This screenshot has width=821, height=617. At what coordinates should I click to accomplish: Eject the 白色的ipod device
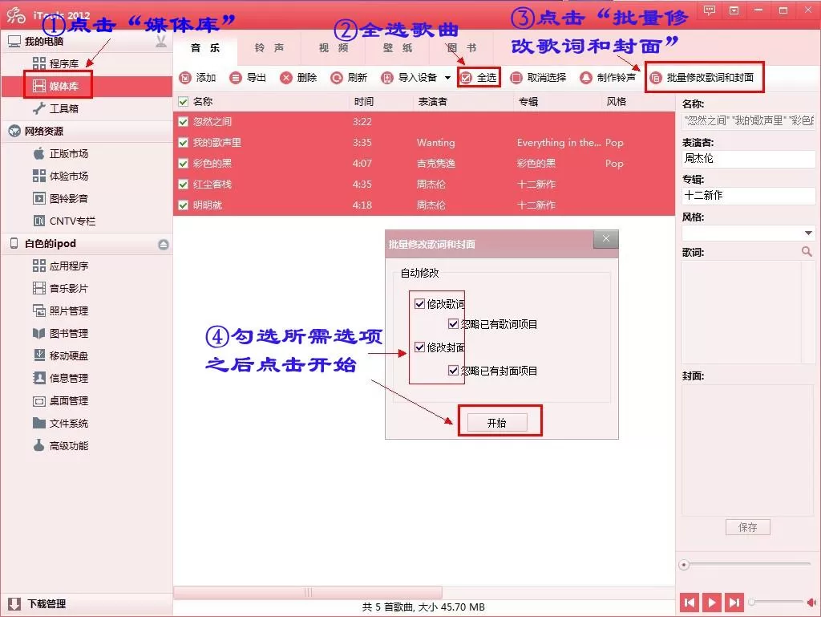coord(164,244)
